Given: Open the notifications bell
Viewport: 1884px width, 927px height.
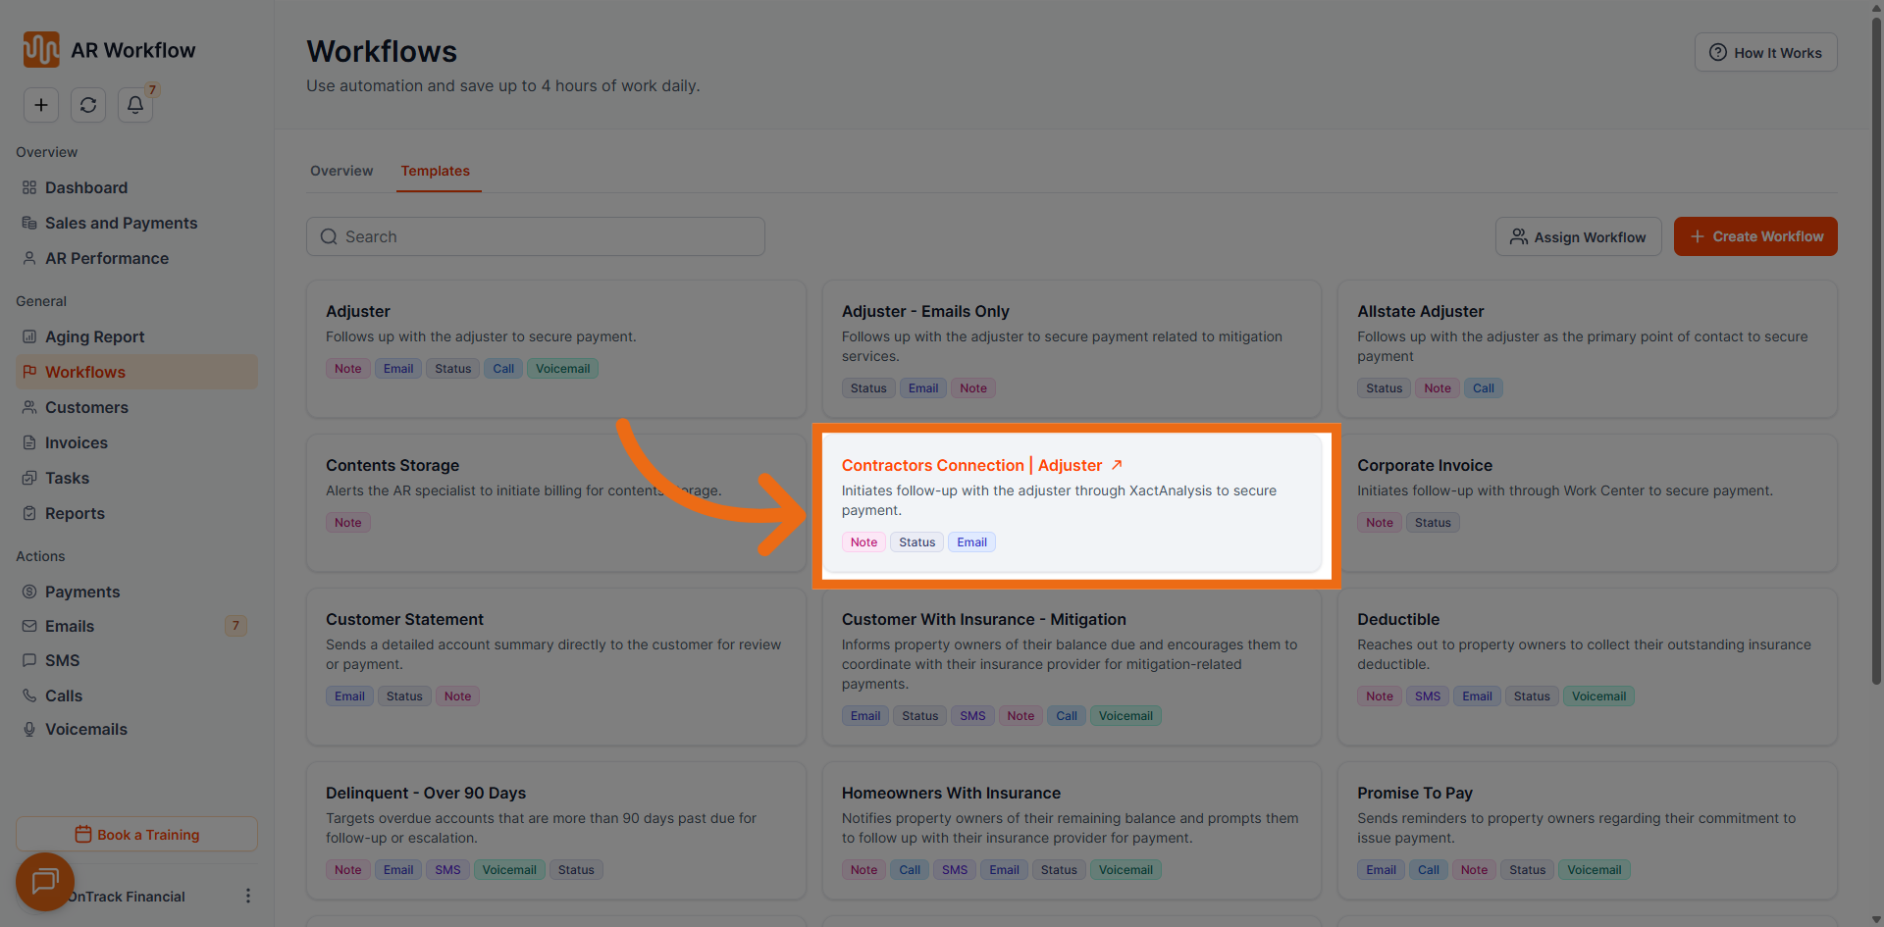Looking at the screenshot, I should pyautogui.click(x=135, y=105).
